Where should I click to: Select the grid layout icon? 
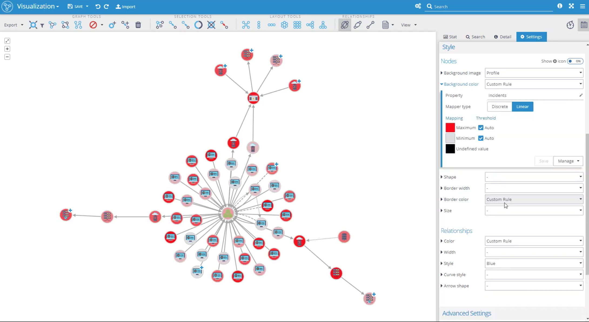tap(297, 25)
